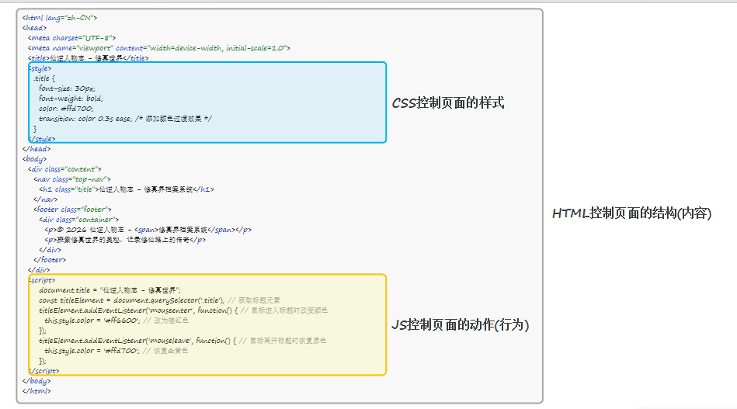This screenshot has width=737, height=409.
Task: Select the meta name="viewport" line
Action: (x=159, y=48)
